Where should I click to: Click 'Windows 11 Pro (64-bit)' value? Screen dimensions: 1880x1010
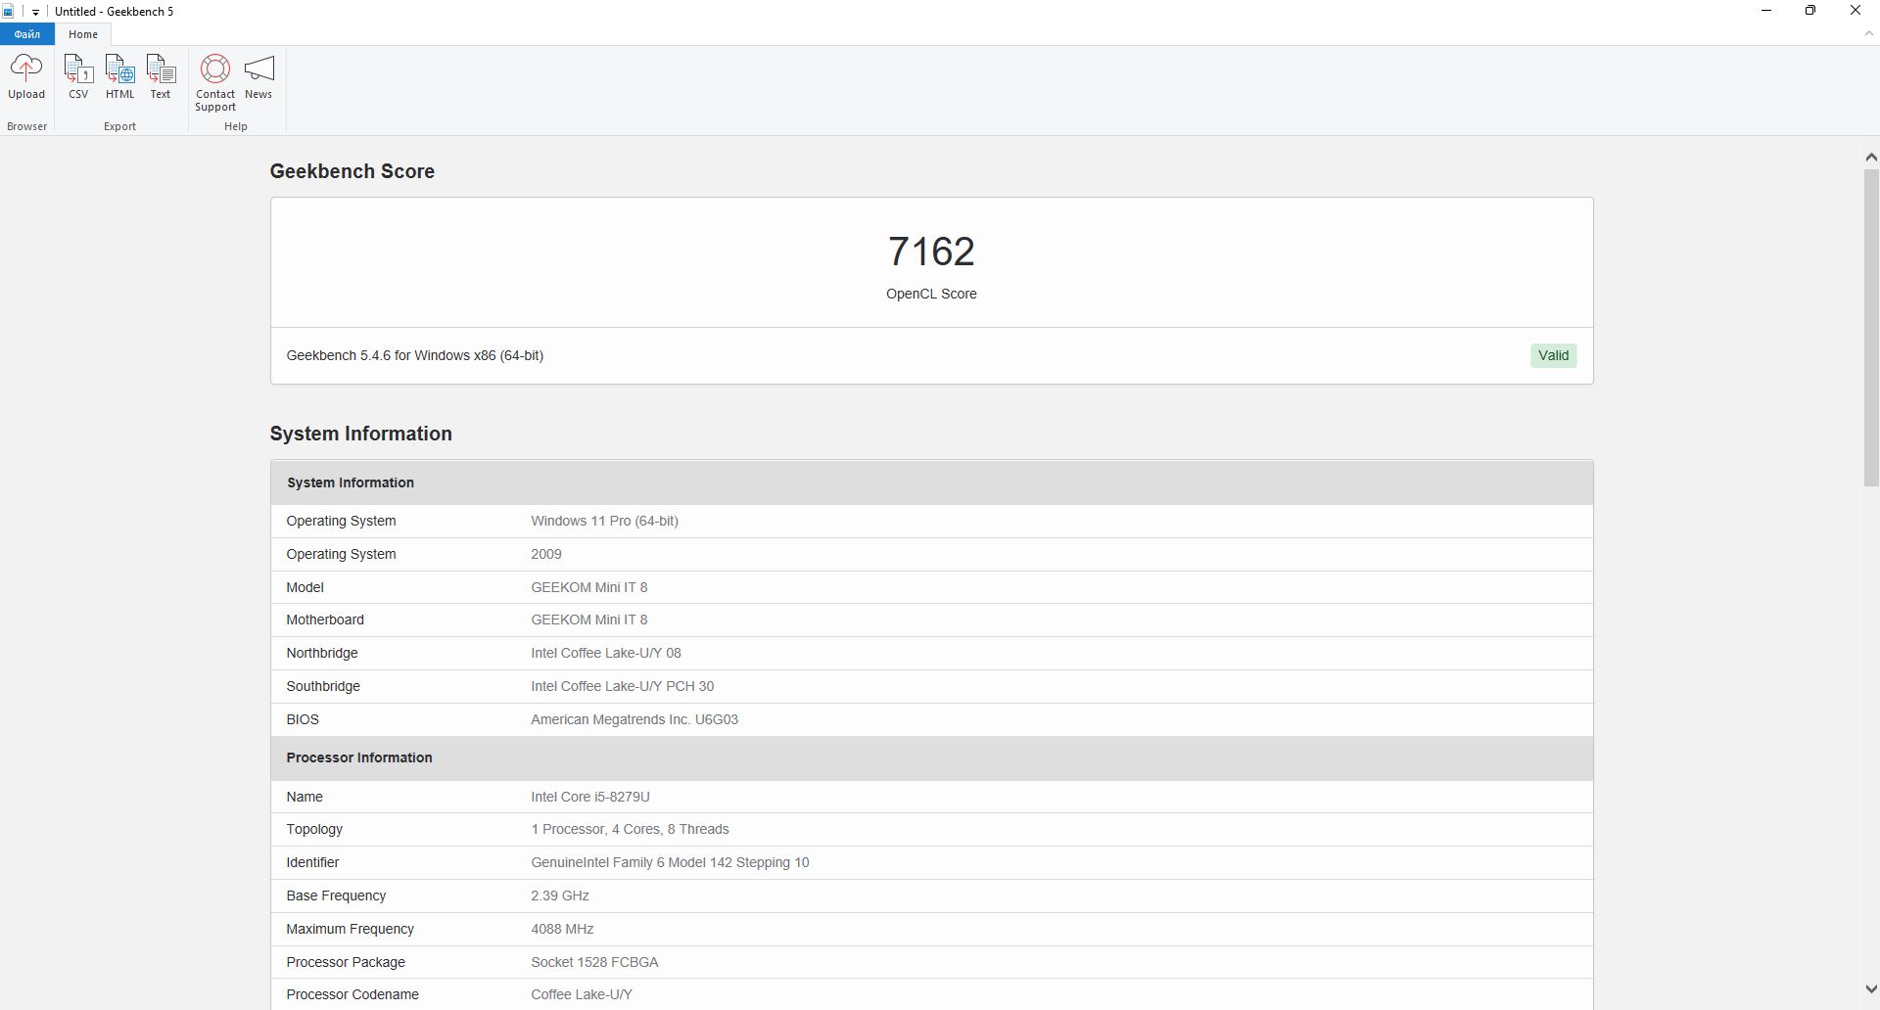coord(605,521)
